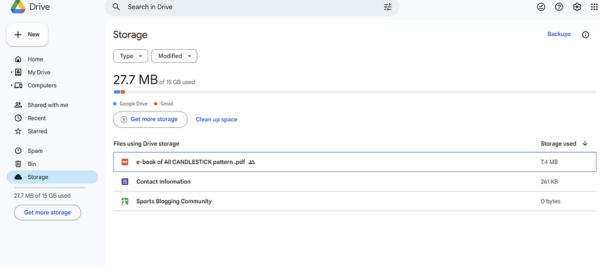Click the 261 KB storage value
Screen dimensions: 600x268
(x=549, y=181)
